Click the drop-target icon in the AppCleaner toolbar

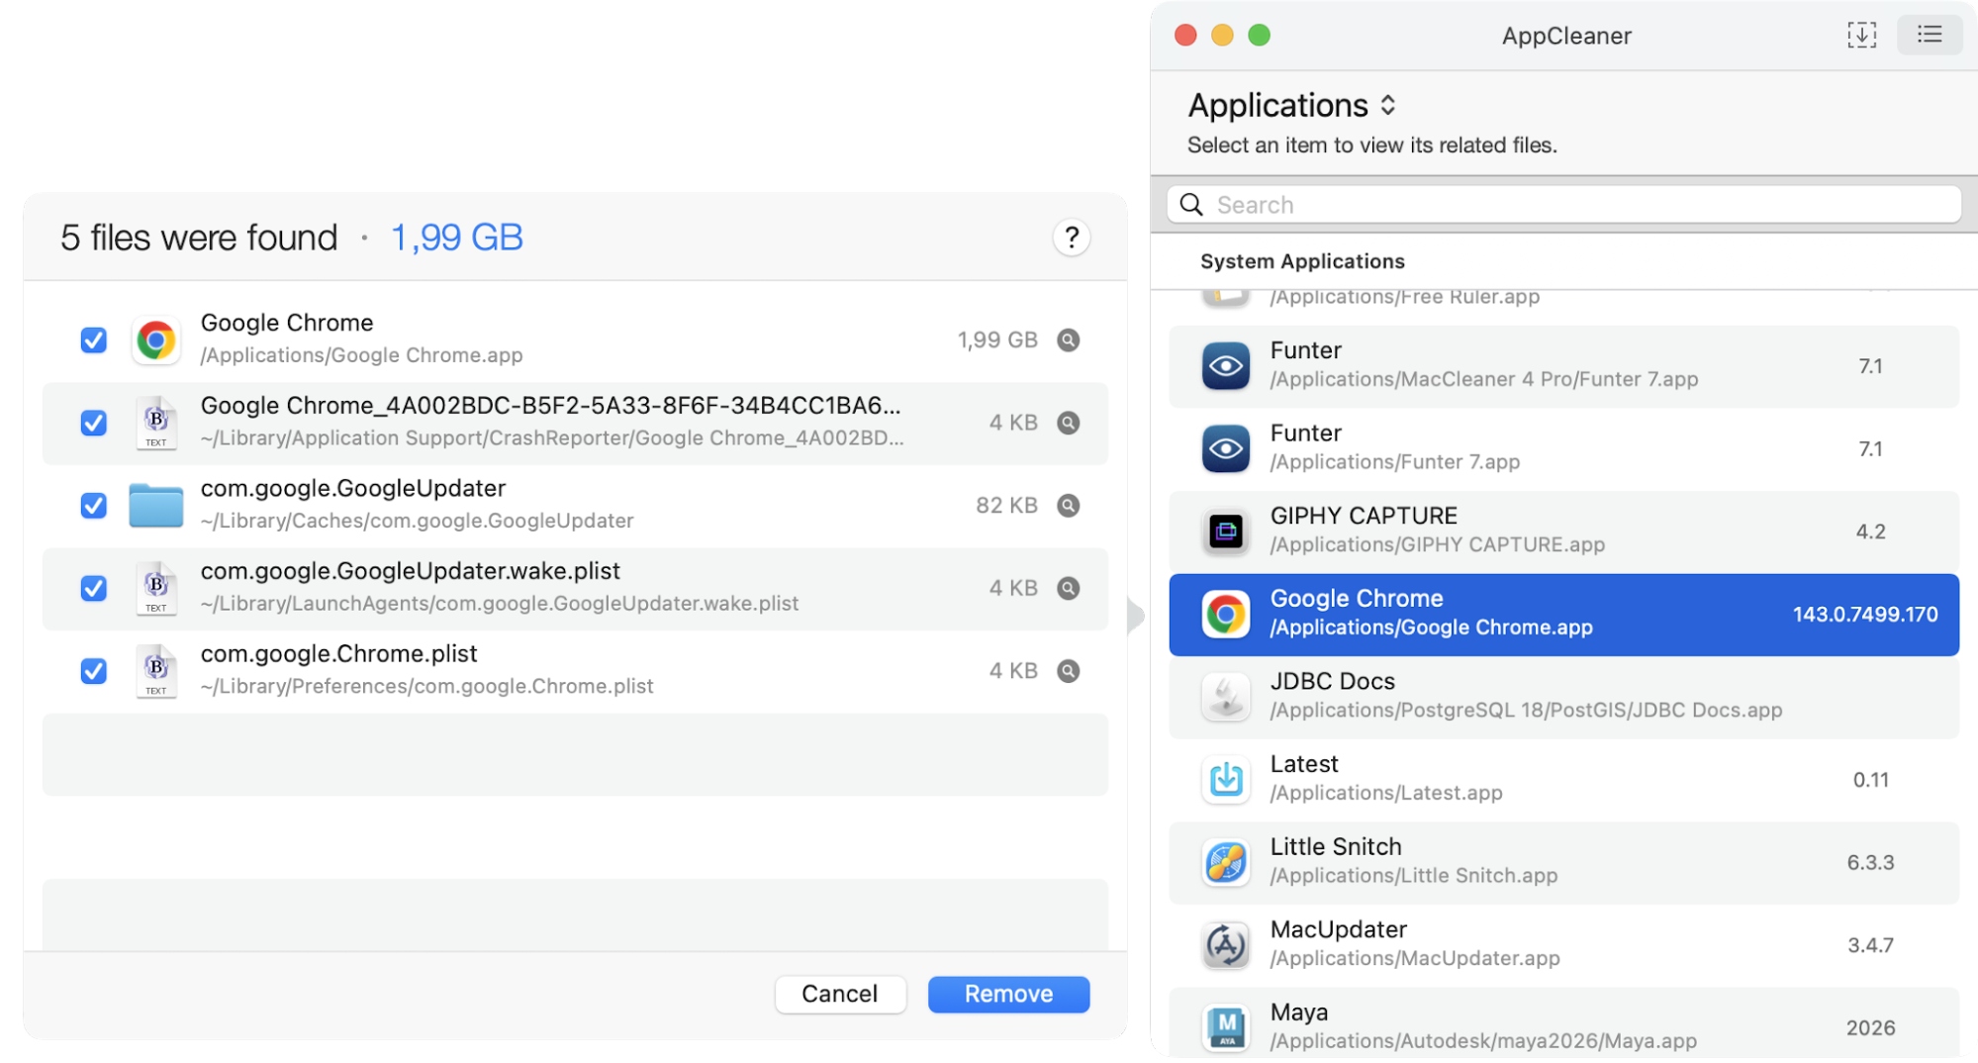click(1861, 36)
